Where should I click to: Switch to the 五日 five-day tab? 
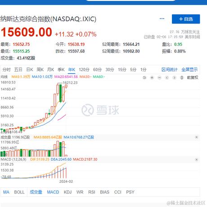click(x=18, y=70)
